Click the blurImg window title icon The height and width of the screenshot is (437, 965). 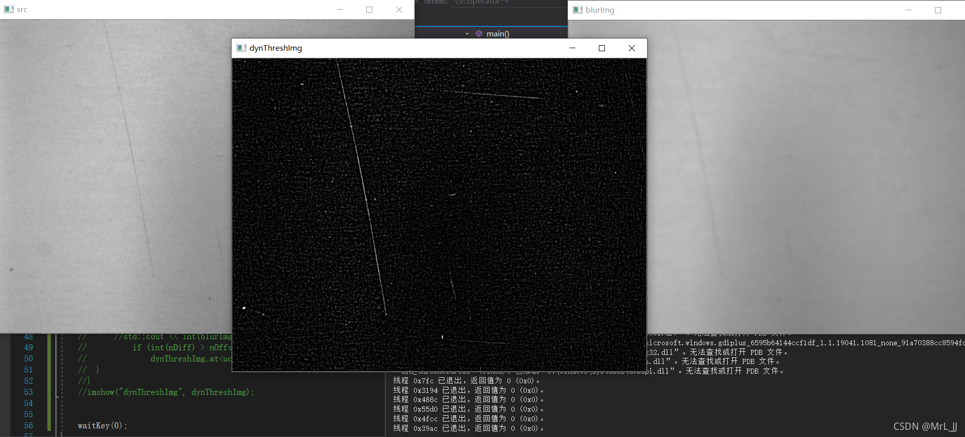click(577, 10)
